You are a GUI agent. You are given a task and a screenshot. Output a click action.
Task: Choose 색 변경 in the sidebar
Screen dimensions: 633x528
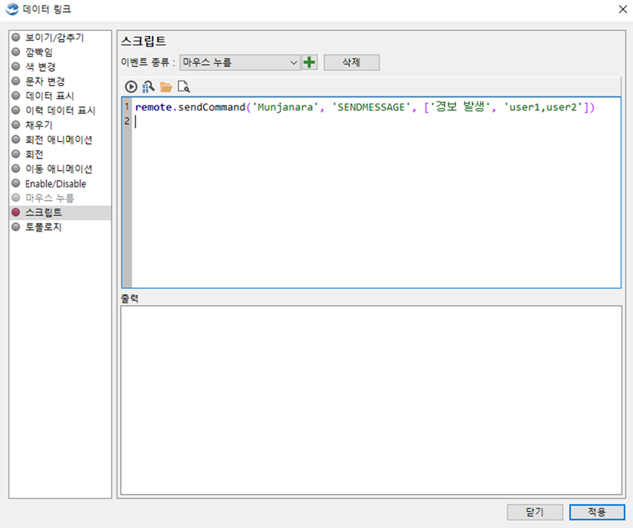40,67
